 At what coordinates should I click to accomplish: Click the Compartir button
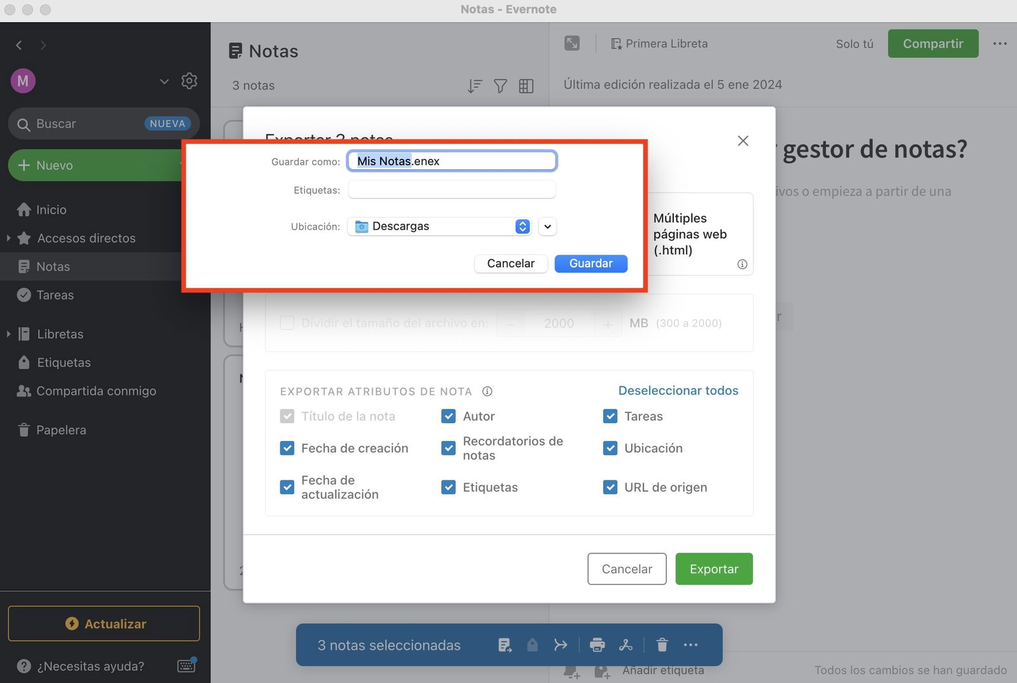pos(933,44)
